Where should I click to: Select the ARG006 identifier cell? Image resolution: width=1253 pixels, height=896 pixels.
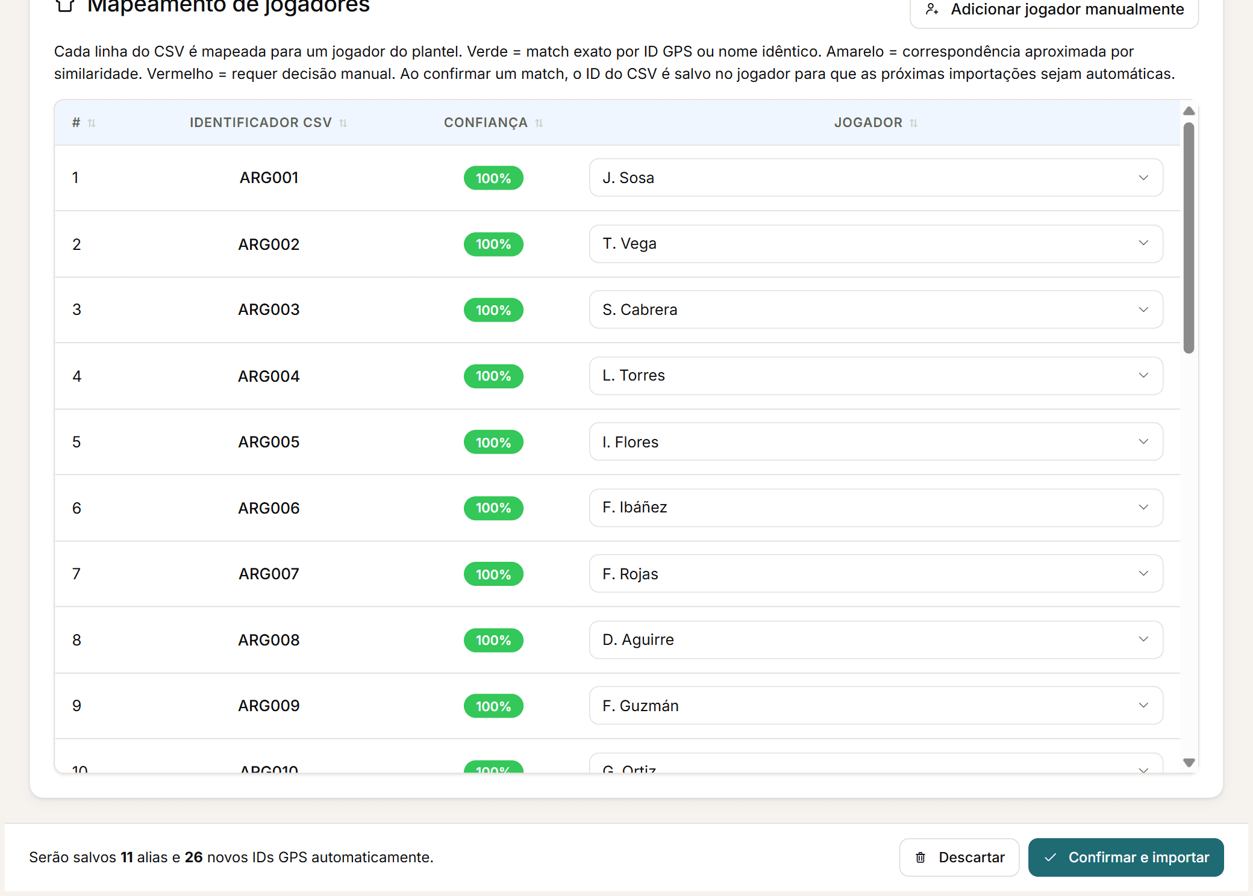[269, 508]
